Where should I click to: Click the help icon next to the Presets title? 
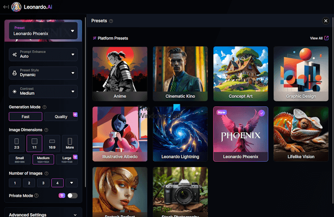click(x=111, y=21)
